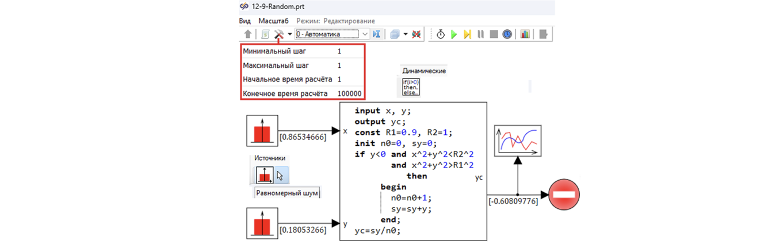Screen dimensions: 772x249
Task: Click the yellow step-forward button
Action: [467, 34]
